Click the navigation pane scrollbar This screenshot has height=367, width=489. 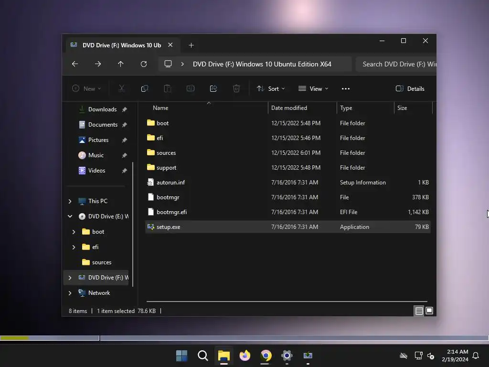[133, 224]
